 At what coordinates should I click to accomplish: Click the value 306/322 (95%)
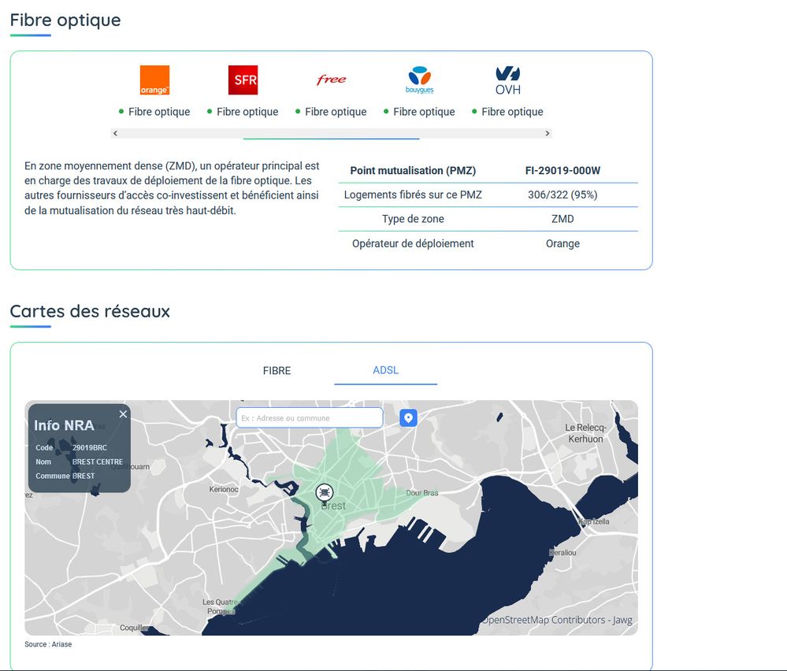tap(562, 195)
